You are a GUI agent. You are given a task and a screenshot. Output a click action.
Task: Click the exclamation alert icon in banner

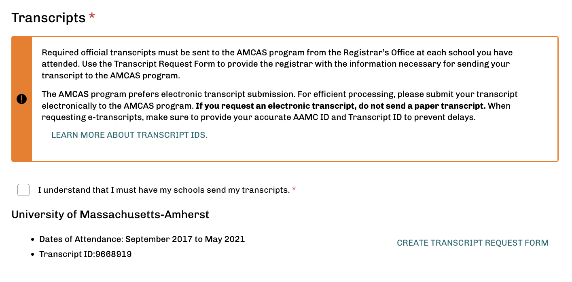[21, 99]
